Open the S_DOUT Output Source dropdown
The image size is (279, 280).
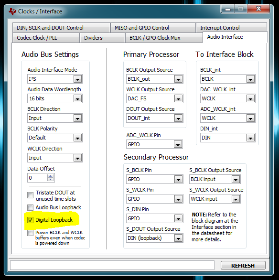pos(155,238)
